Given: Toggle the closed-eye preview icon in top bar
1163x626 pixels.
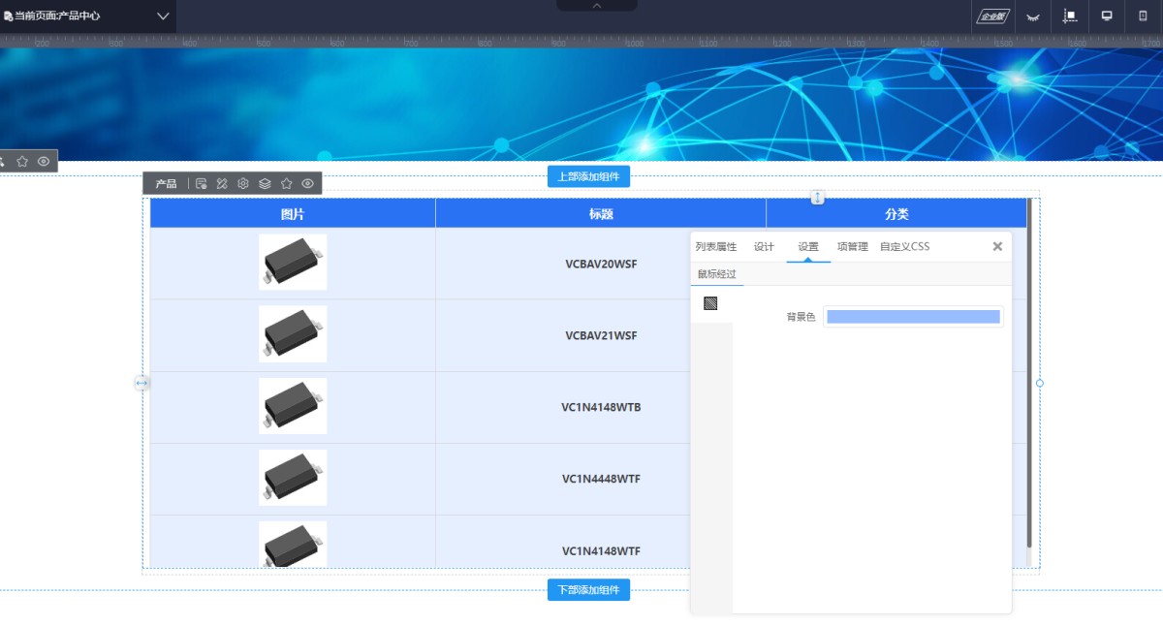Looking at the screenshot, I should pos(1033,16).
